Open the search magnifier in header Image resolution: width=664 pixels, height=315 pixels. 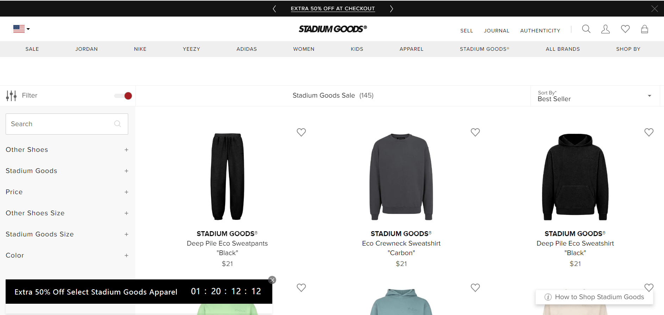pyautogui.click(x=586, y=29)
